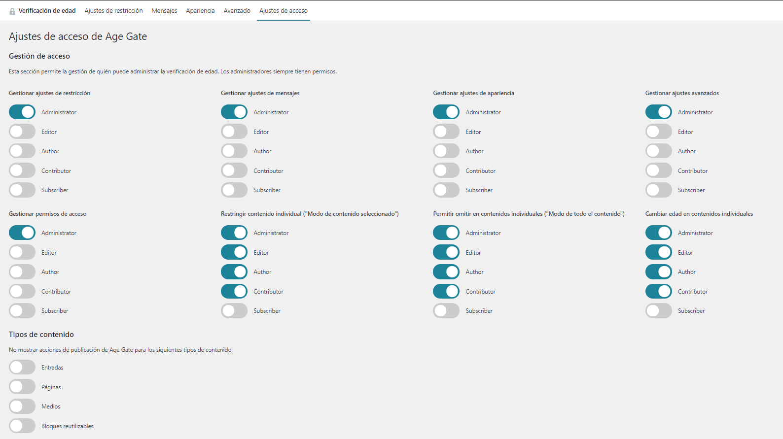The width and height of the screenshot is (783, 439).
Task: Disable Author under Permitir omitir en contenidos individuales
Action: (x=446, y=271)
